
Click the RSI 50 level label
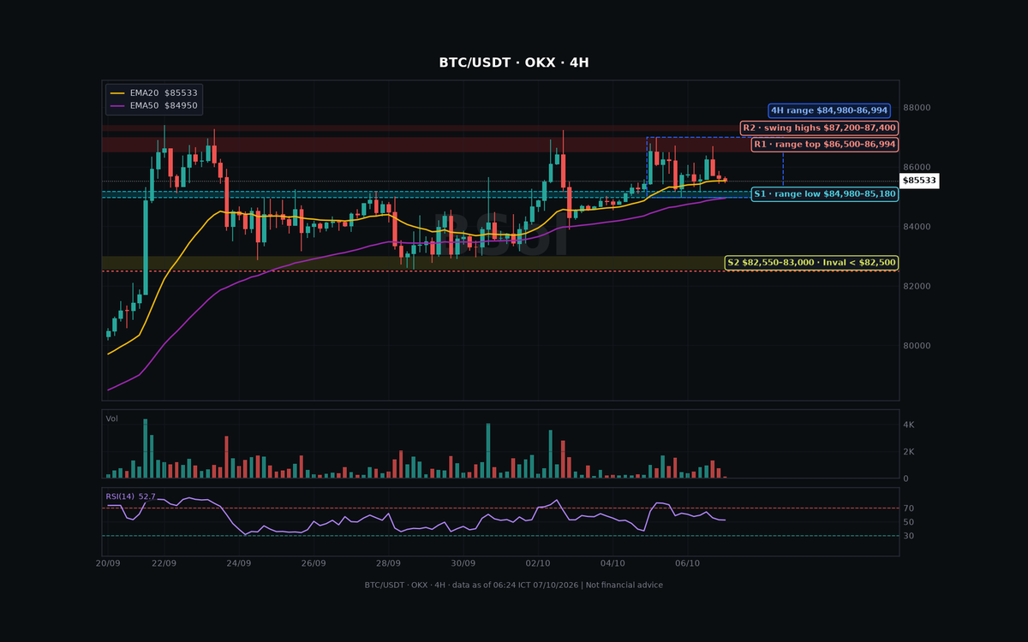click(909, 522)
